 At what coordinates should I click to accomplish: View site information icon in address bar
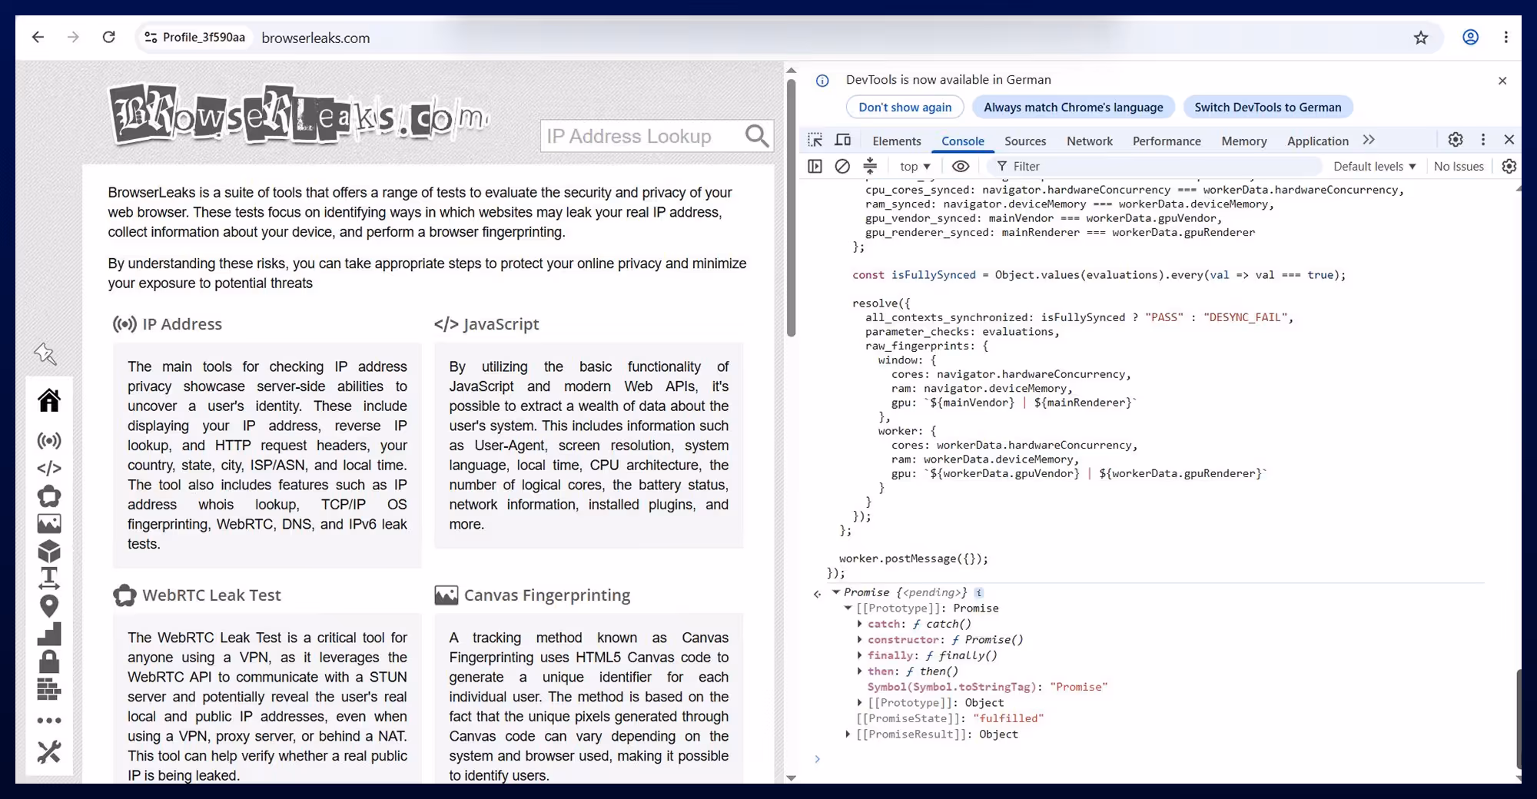point(151,37)
